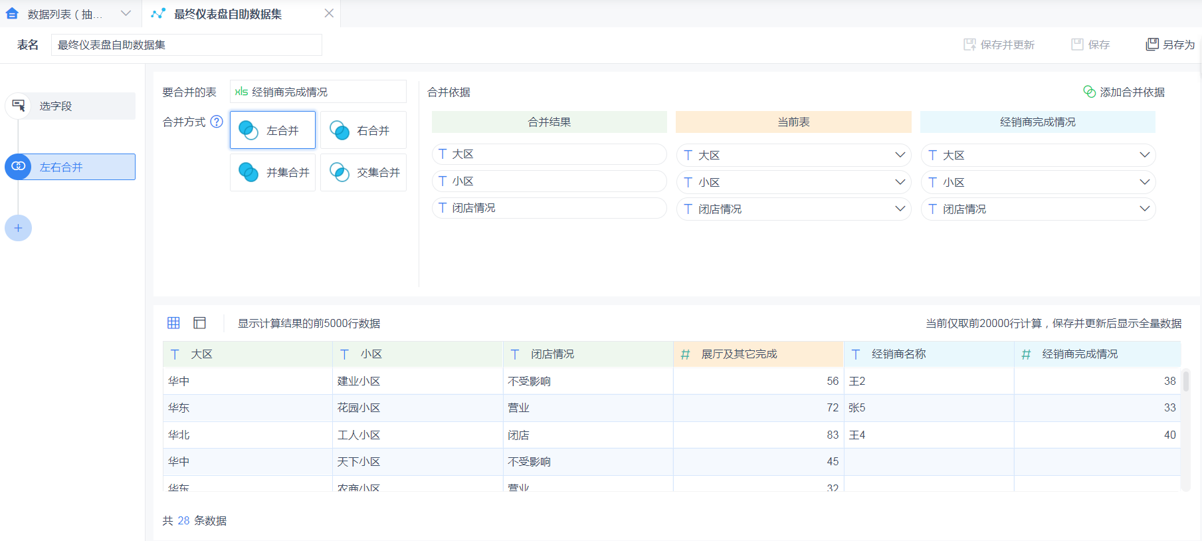
Task: Click 合并结果 field 大区
Action: coord(550,154)
